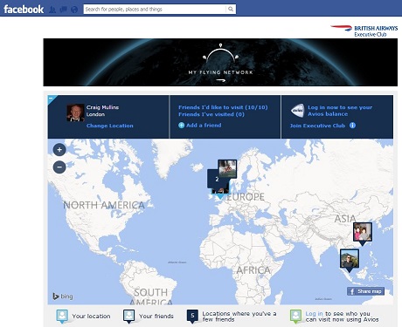Image resolution: width=402 pixels, height=327 pixels.
Task: Select the friend photo marker in East Asia
Action: (x=363, y=232)
